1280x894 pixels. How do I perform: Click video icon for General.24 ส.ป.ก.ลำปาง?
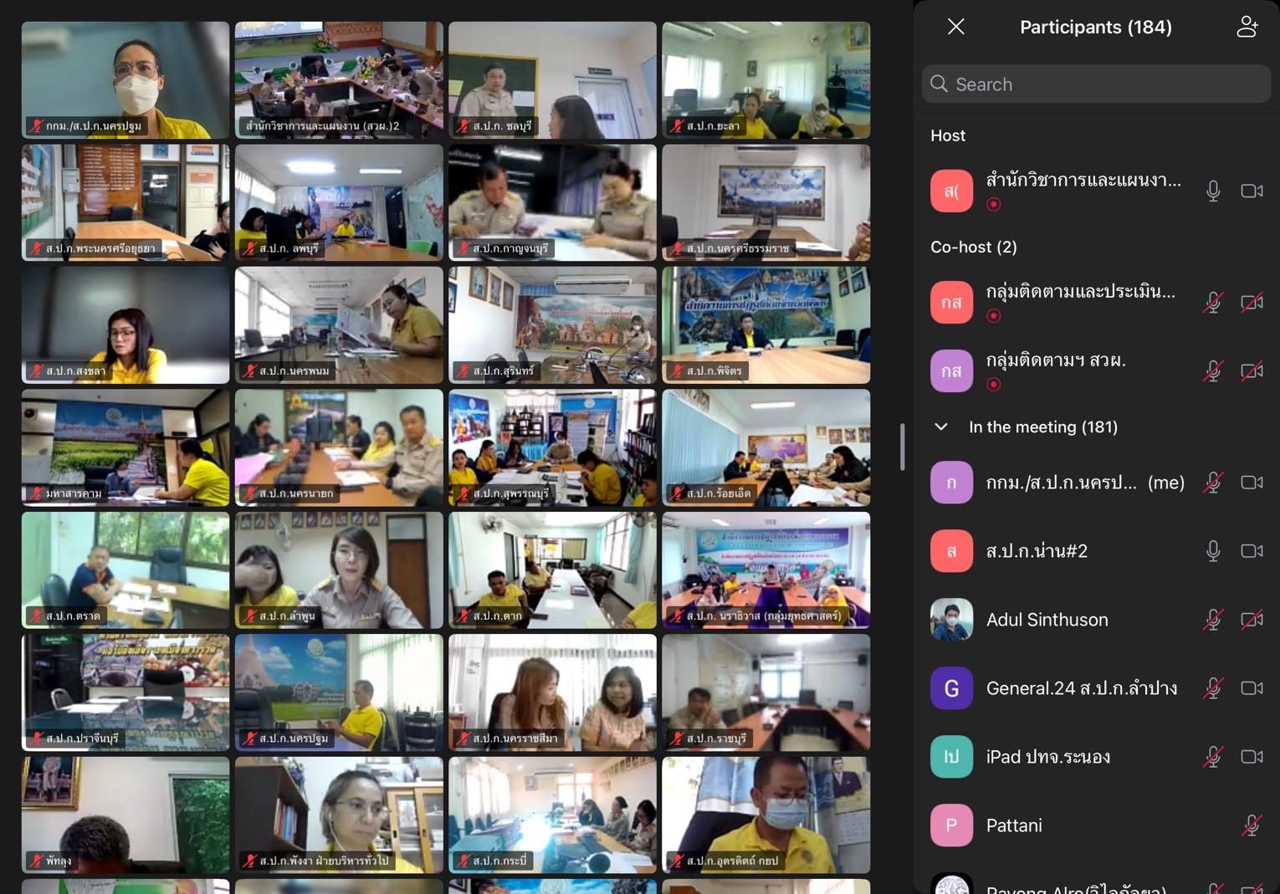[x=1252, y=688]
